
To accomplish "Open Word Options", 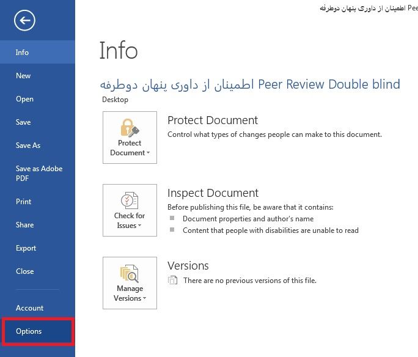I will [38, 331].
